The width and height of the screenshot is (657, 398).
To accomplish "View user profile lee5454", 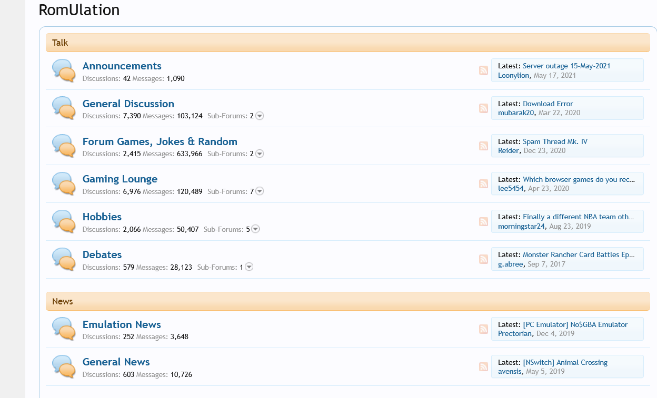I will 511,188.
